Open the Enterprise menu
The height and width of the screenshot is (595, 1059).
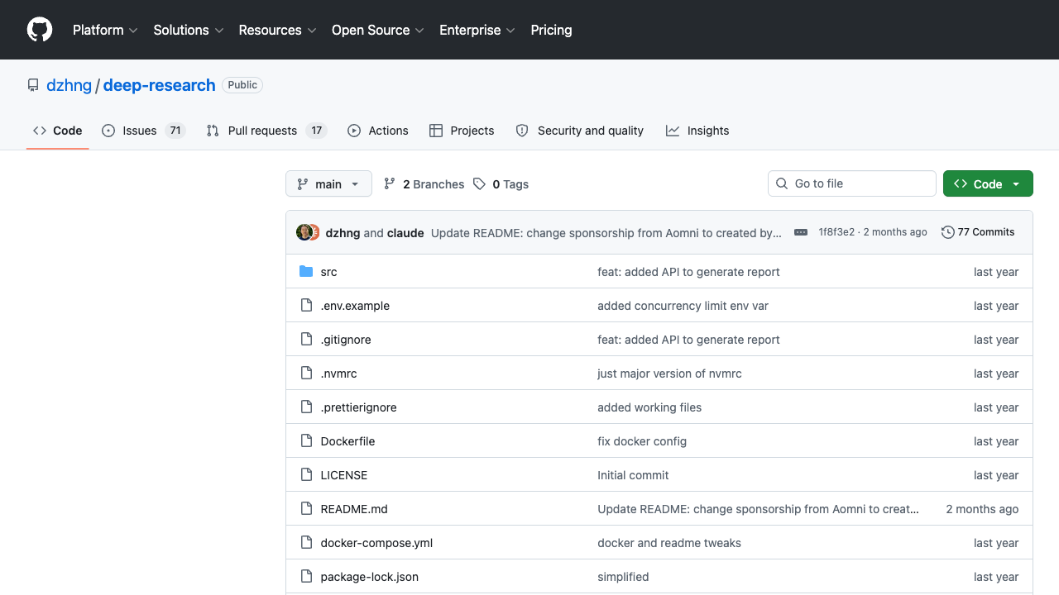[477, 30]
